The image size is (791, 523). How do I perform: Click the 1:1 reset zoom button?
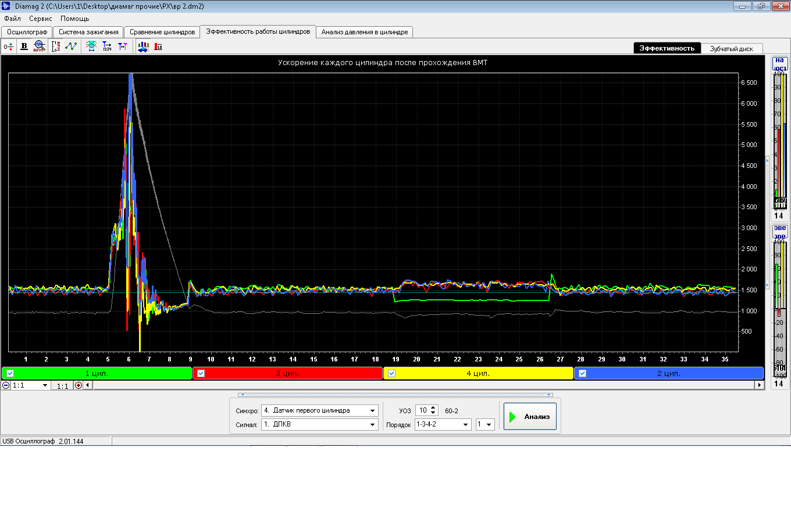pyautogui.click(x=62, y=386)
